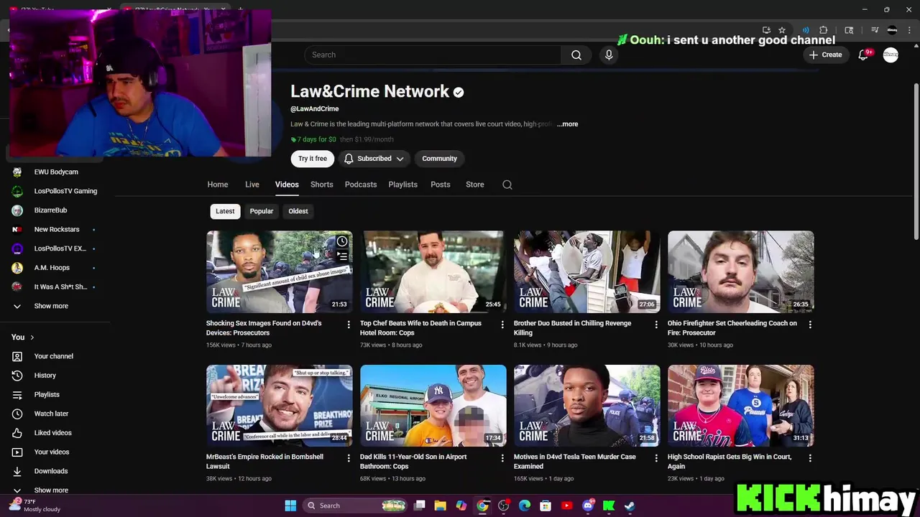The width and height of the screenshot is (920, 517).
Task: Click the Create button
Action: pyautogui.click(x=825, y=55)
